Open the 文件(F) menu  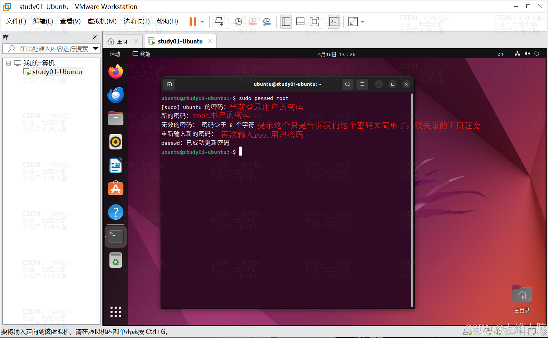[x=16, y=21]
